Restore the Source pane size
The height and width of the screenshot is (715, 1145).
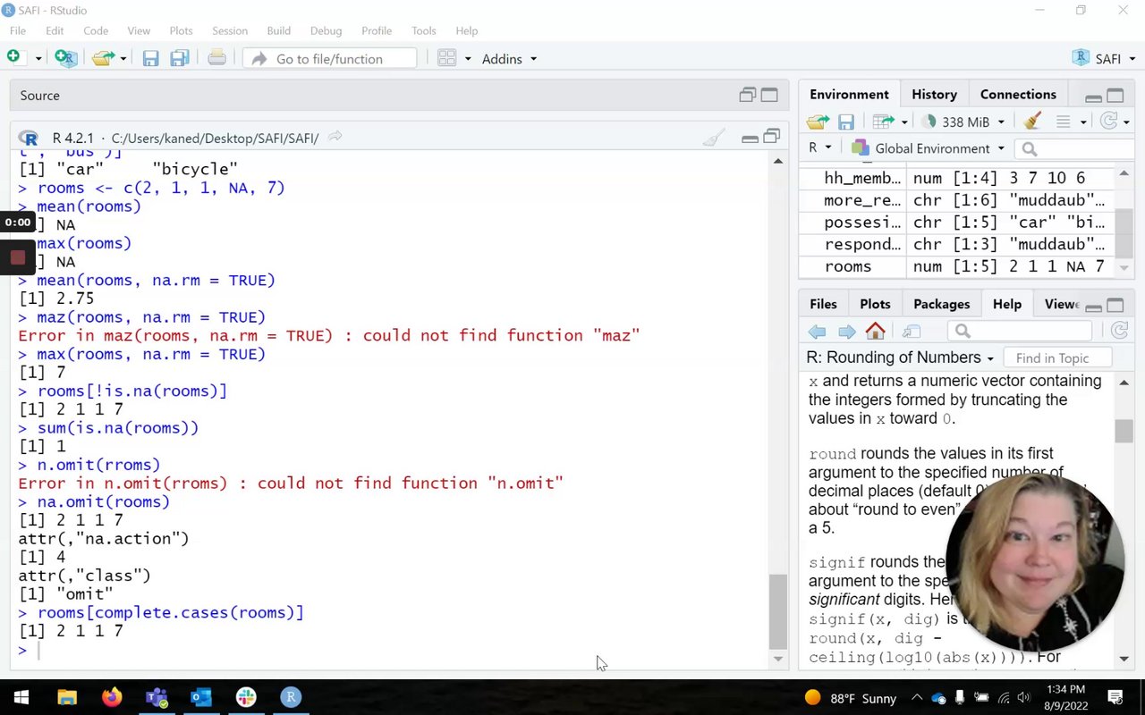748,95
